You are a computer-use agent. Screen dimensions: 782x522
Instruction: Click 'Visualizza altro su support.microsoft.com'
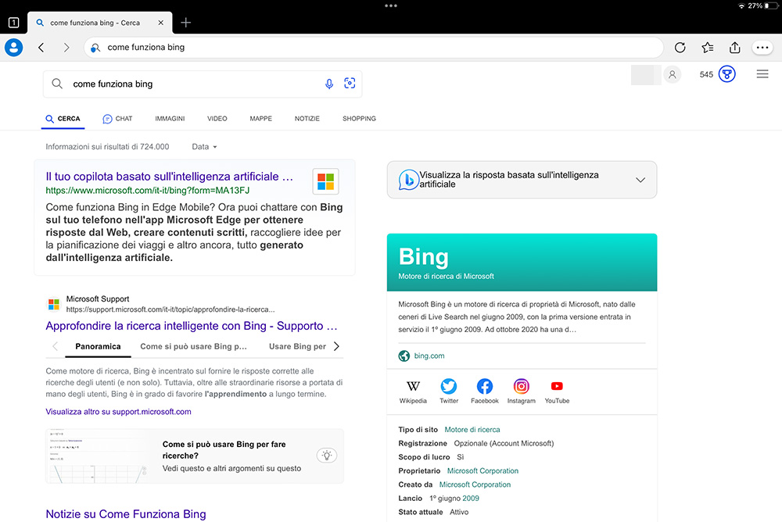point(118,411)
